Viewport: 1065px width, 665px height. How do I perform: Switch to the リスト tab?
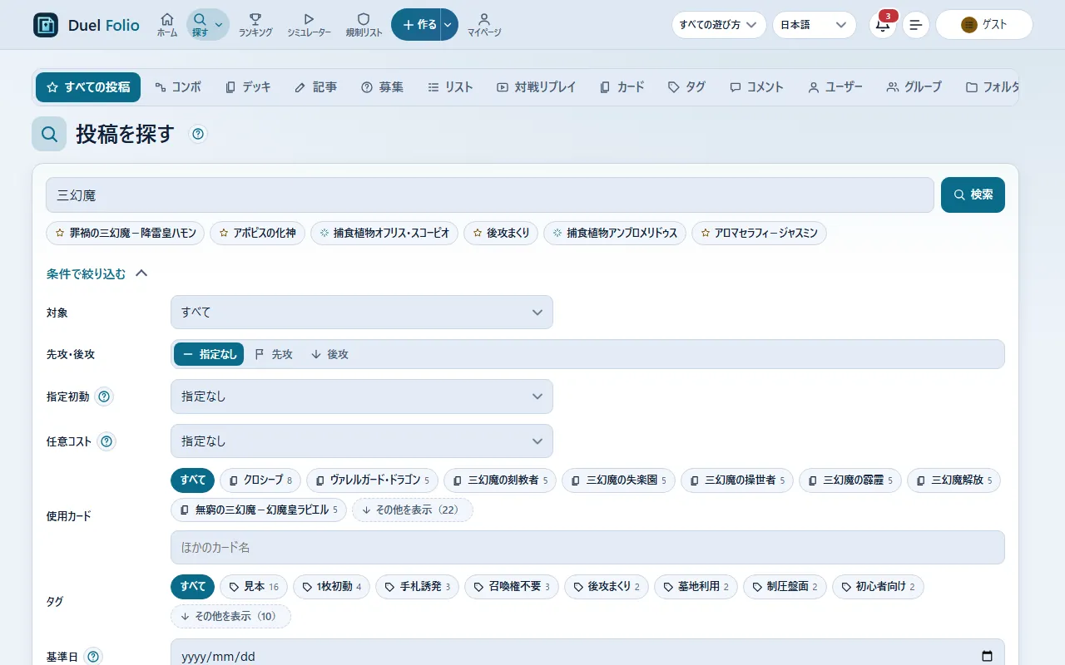450,87
